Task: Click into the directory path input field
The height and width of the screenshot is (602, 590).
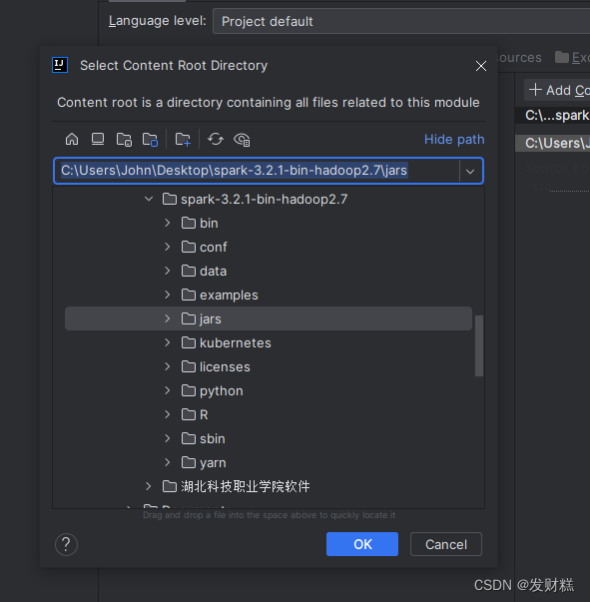Action: click(257, 171)
